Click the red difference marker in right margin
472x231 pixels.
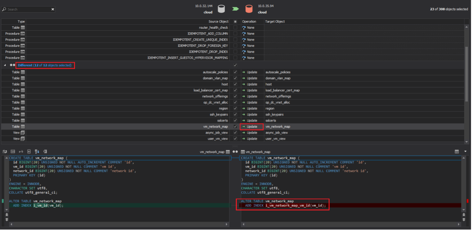click(467, 201)
